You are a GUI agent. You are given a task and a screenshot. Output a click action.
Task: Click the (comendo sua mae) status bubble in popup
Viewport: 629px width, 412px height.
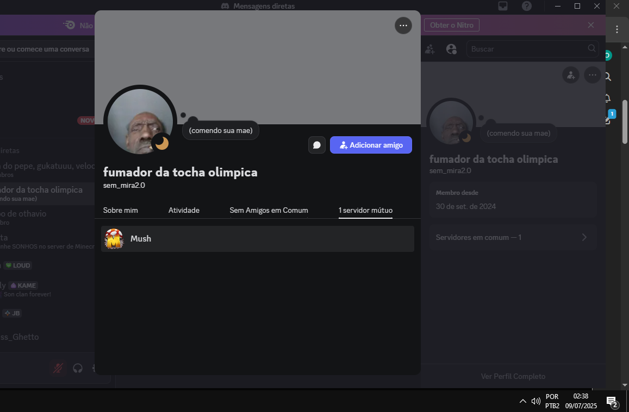pos(221,130)
